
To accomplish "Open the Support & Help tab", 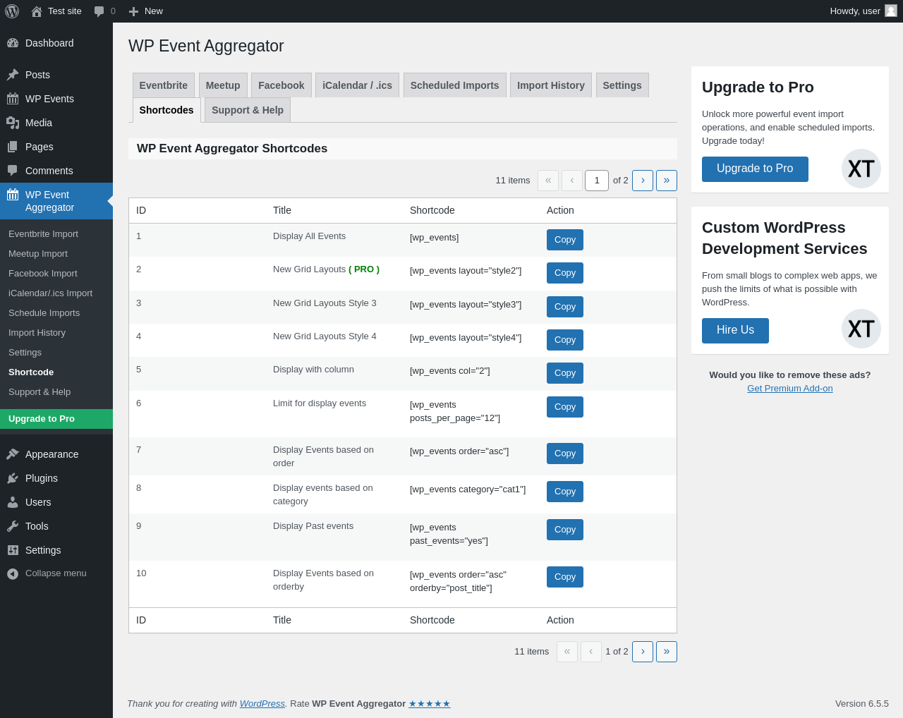I will coord(248,110).
